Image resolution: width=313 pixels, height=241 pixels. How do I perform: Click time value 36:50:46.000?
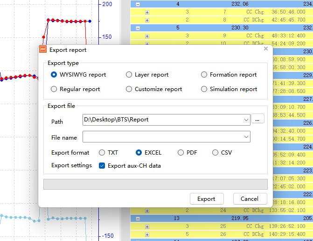click(288, 12)
